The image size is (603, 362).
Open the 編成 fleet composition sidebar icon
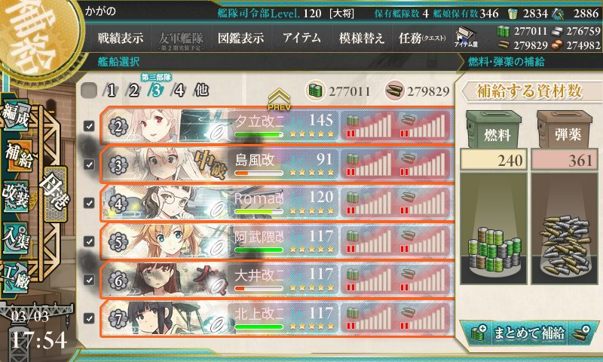coord(16,115)
